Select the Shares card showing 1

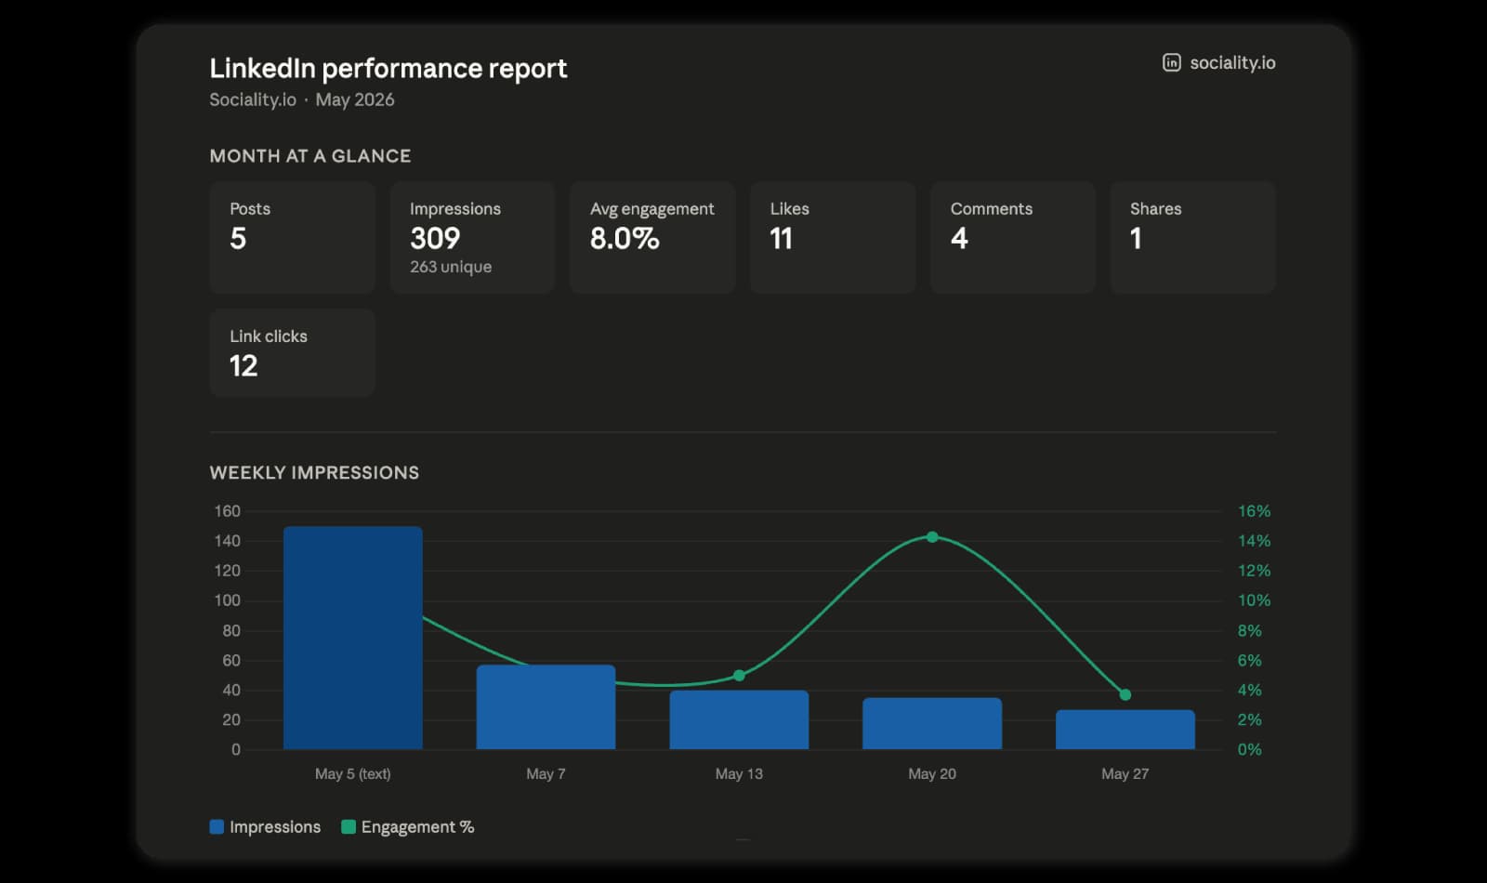tap(1193, 238)
